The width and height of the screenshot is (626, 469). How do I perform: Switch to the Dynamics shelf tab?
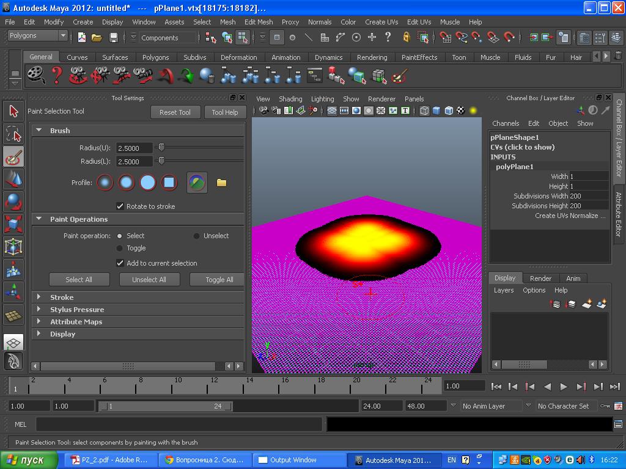[328, 57]
